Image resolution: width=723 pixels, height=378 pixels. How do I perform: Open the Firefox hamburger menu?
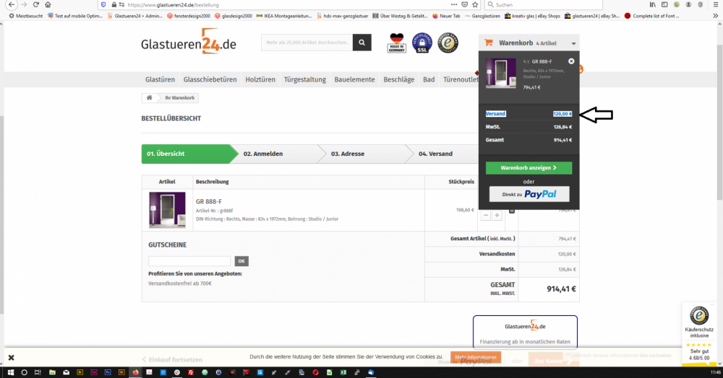[716, 4]
